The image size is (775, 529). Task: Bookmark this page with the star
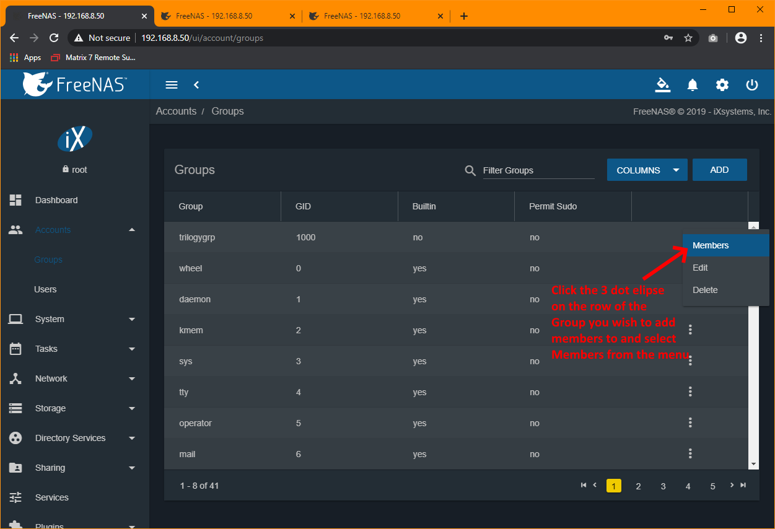click(688, 38)
